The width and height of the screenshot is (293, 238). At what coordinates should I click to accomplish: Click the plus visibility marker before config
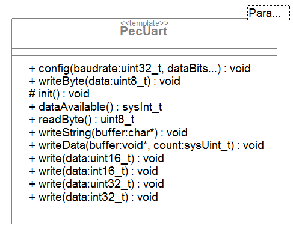click(32, 69)
